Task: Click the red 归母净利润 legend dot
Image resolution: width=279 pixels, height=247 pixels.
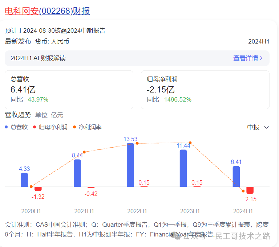Action: click(x=35, y=127)
